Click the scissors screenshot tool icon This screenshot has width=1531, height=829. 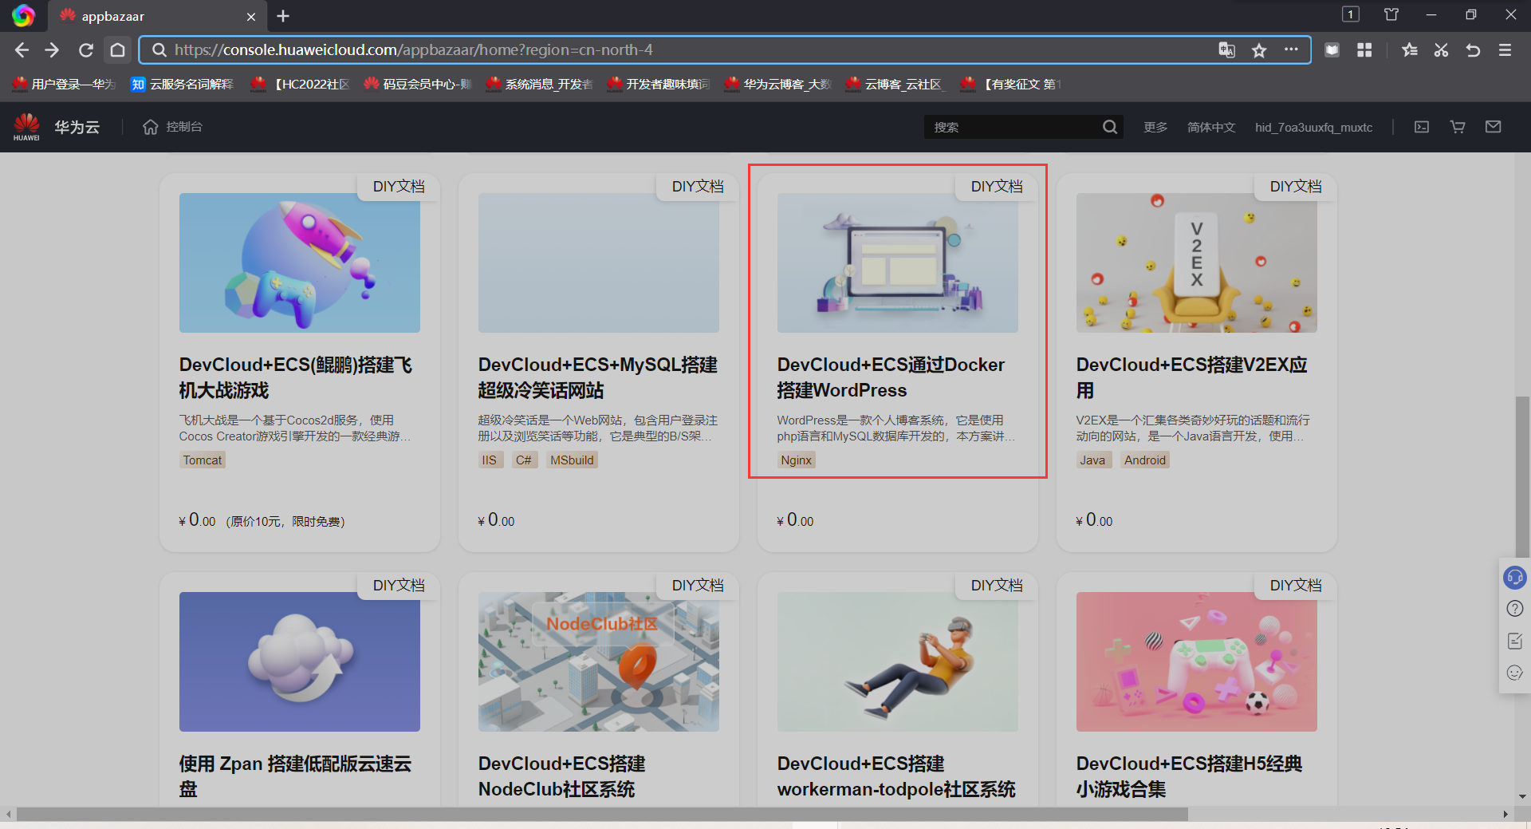click(x=1441, y=50)
